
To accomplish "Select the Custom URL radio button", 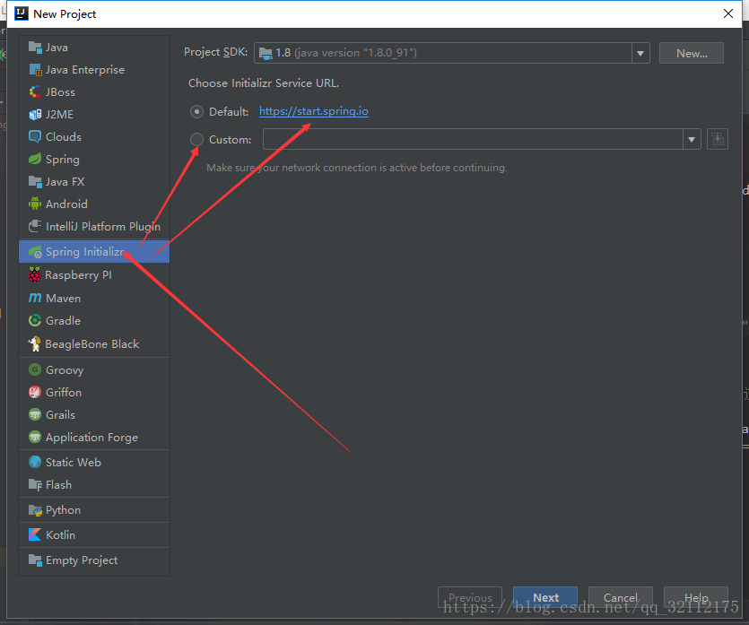I will (x=196, y=139).
